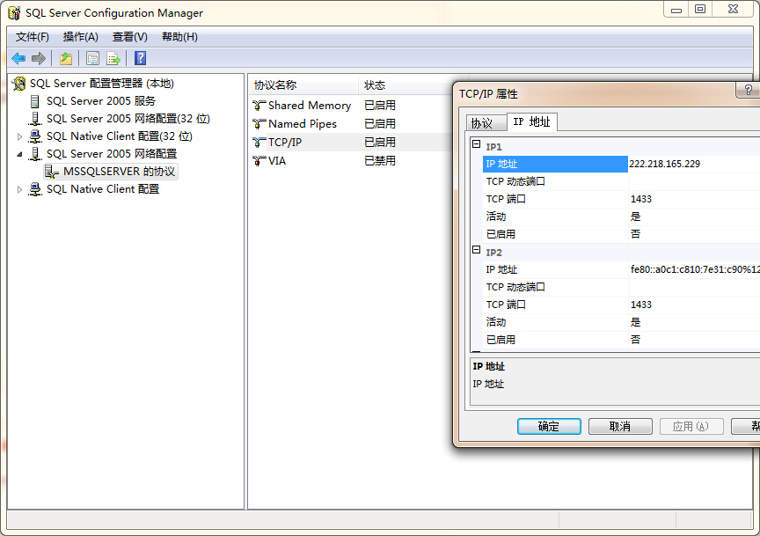Image resolution: width=760 pixels, height=536 pixels.
Task: Sort by the 协议名称 column header
Action: point(303,85)
